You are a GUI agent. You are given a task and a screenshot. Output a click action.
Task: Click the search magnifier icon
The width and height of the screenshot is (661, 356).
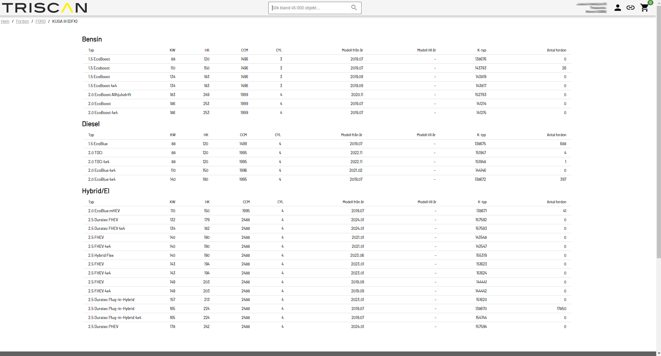tap(354, 8)
